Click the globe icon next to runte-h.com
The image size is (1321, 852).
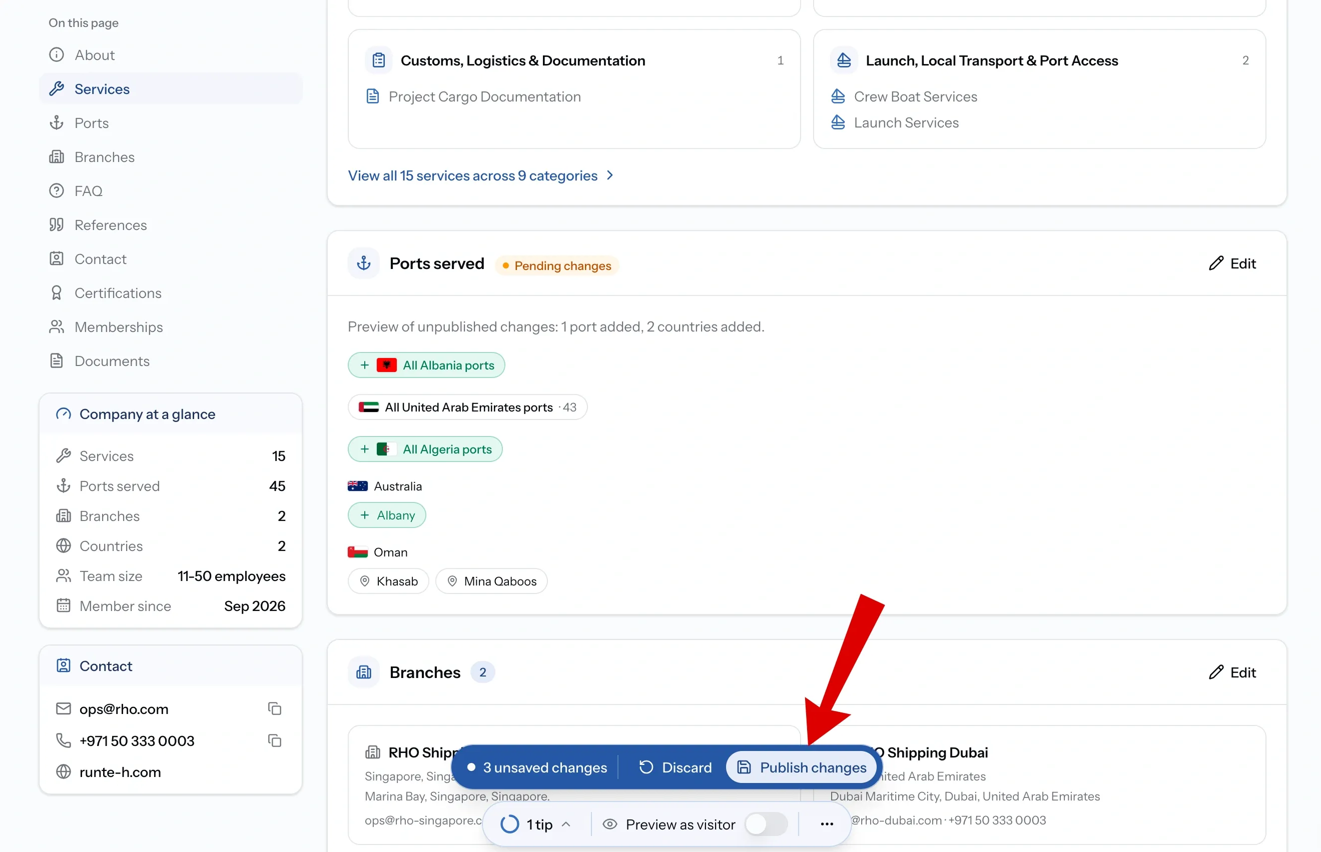[64, 772]
